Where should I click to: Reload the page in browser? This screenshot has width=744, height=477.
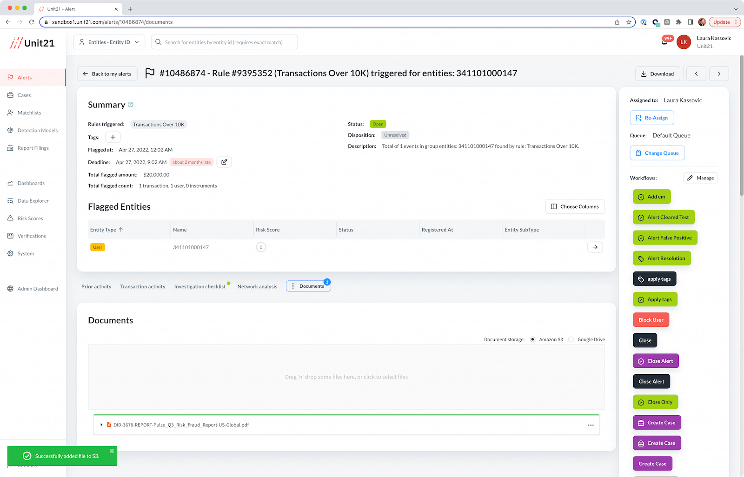pyautogui.click(x=32, y=22)
